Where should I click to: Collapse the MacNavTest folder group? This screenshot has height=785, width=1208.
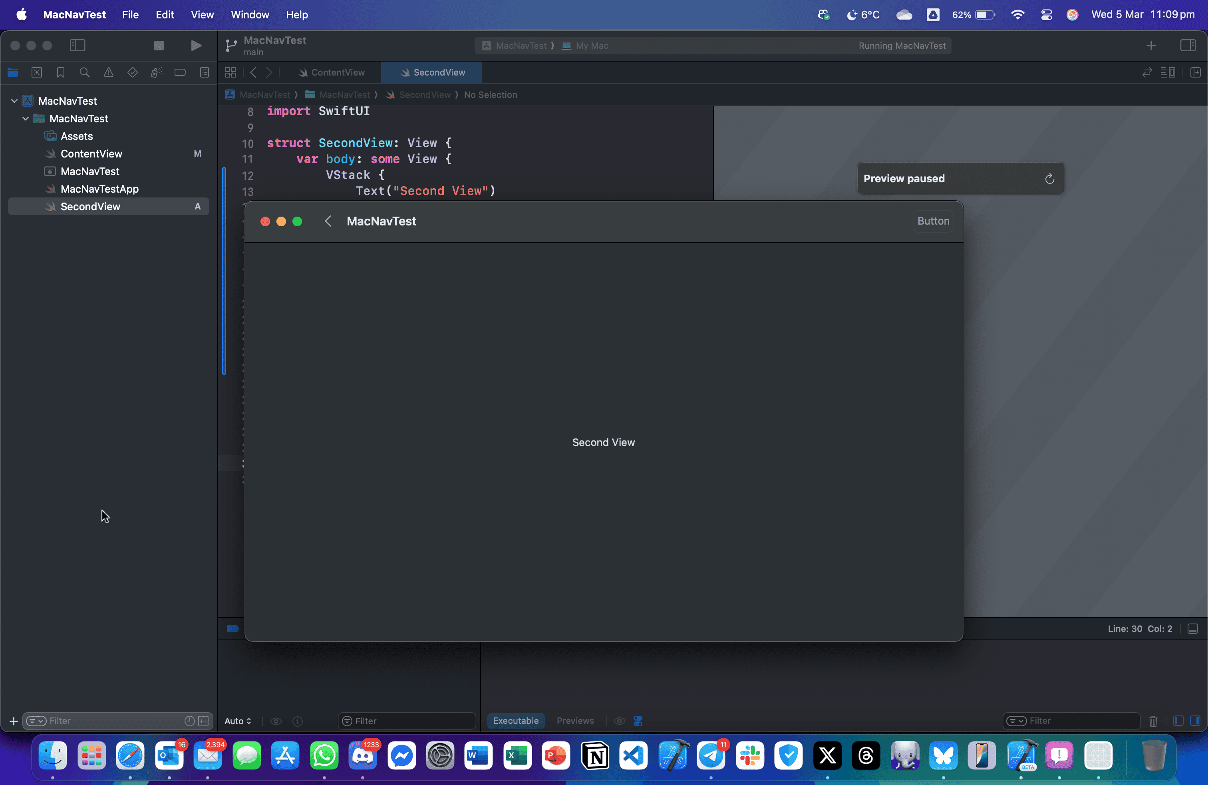[x=26, y=118]
